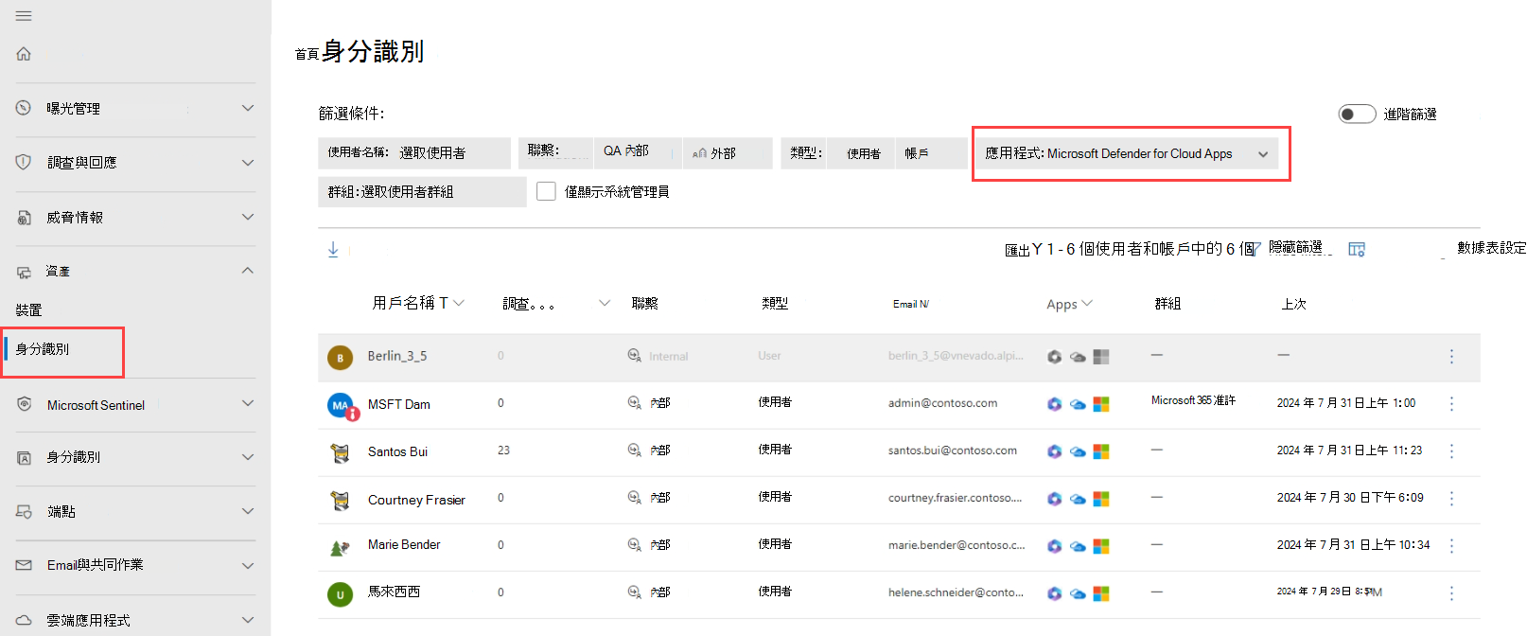This screenshot has height=636, width=1527.
Task: Click the cloud app icon in Courtney Frasier row
Action: click(1078, 499)
